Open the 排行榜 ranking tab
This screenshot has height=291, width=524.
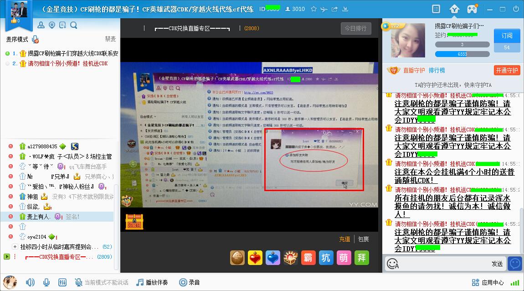click(437, 70)
